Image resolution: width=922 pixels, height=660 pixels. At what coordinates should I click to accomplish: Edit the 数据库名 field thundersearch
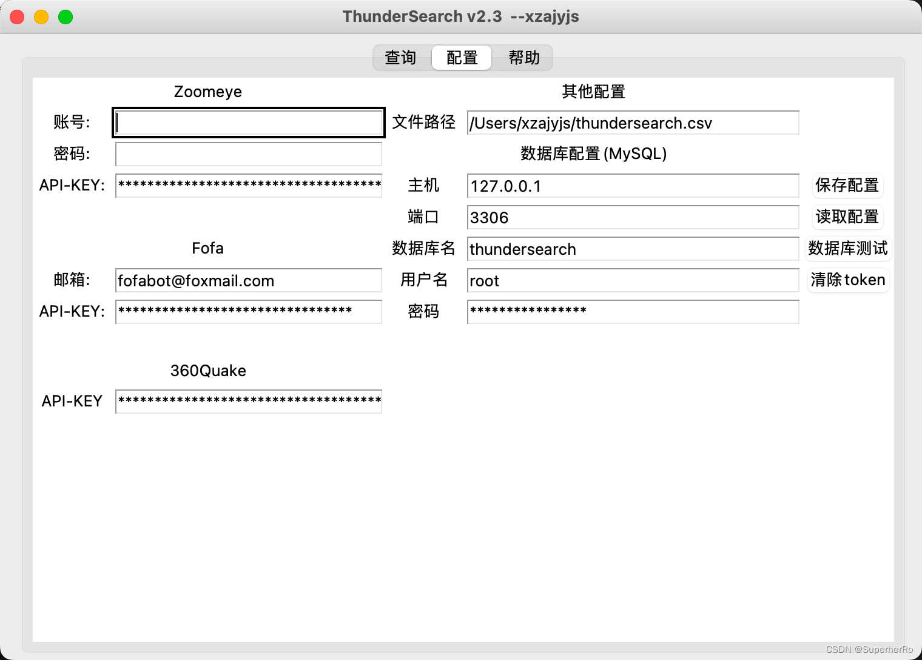coord(633,249)
